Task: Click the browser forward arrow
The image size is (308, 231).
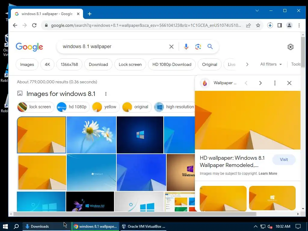Action: click(x=25, y=25)
